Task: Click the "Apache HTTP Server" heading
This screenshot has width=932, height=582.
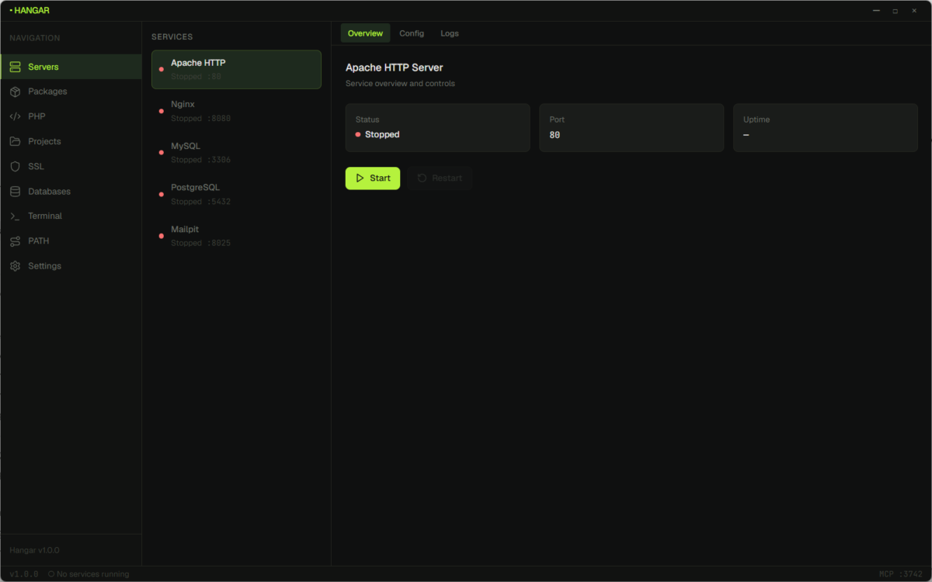Action: [395, 68]
